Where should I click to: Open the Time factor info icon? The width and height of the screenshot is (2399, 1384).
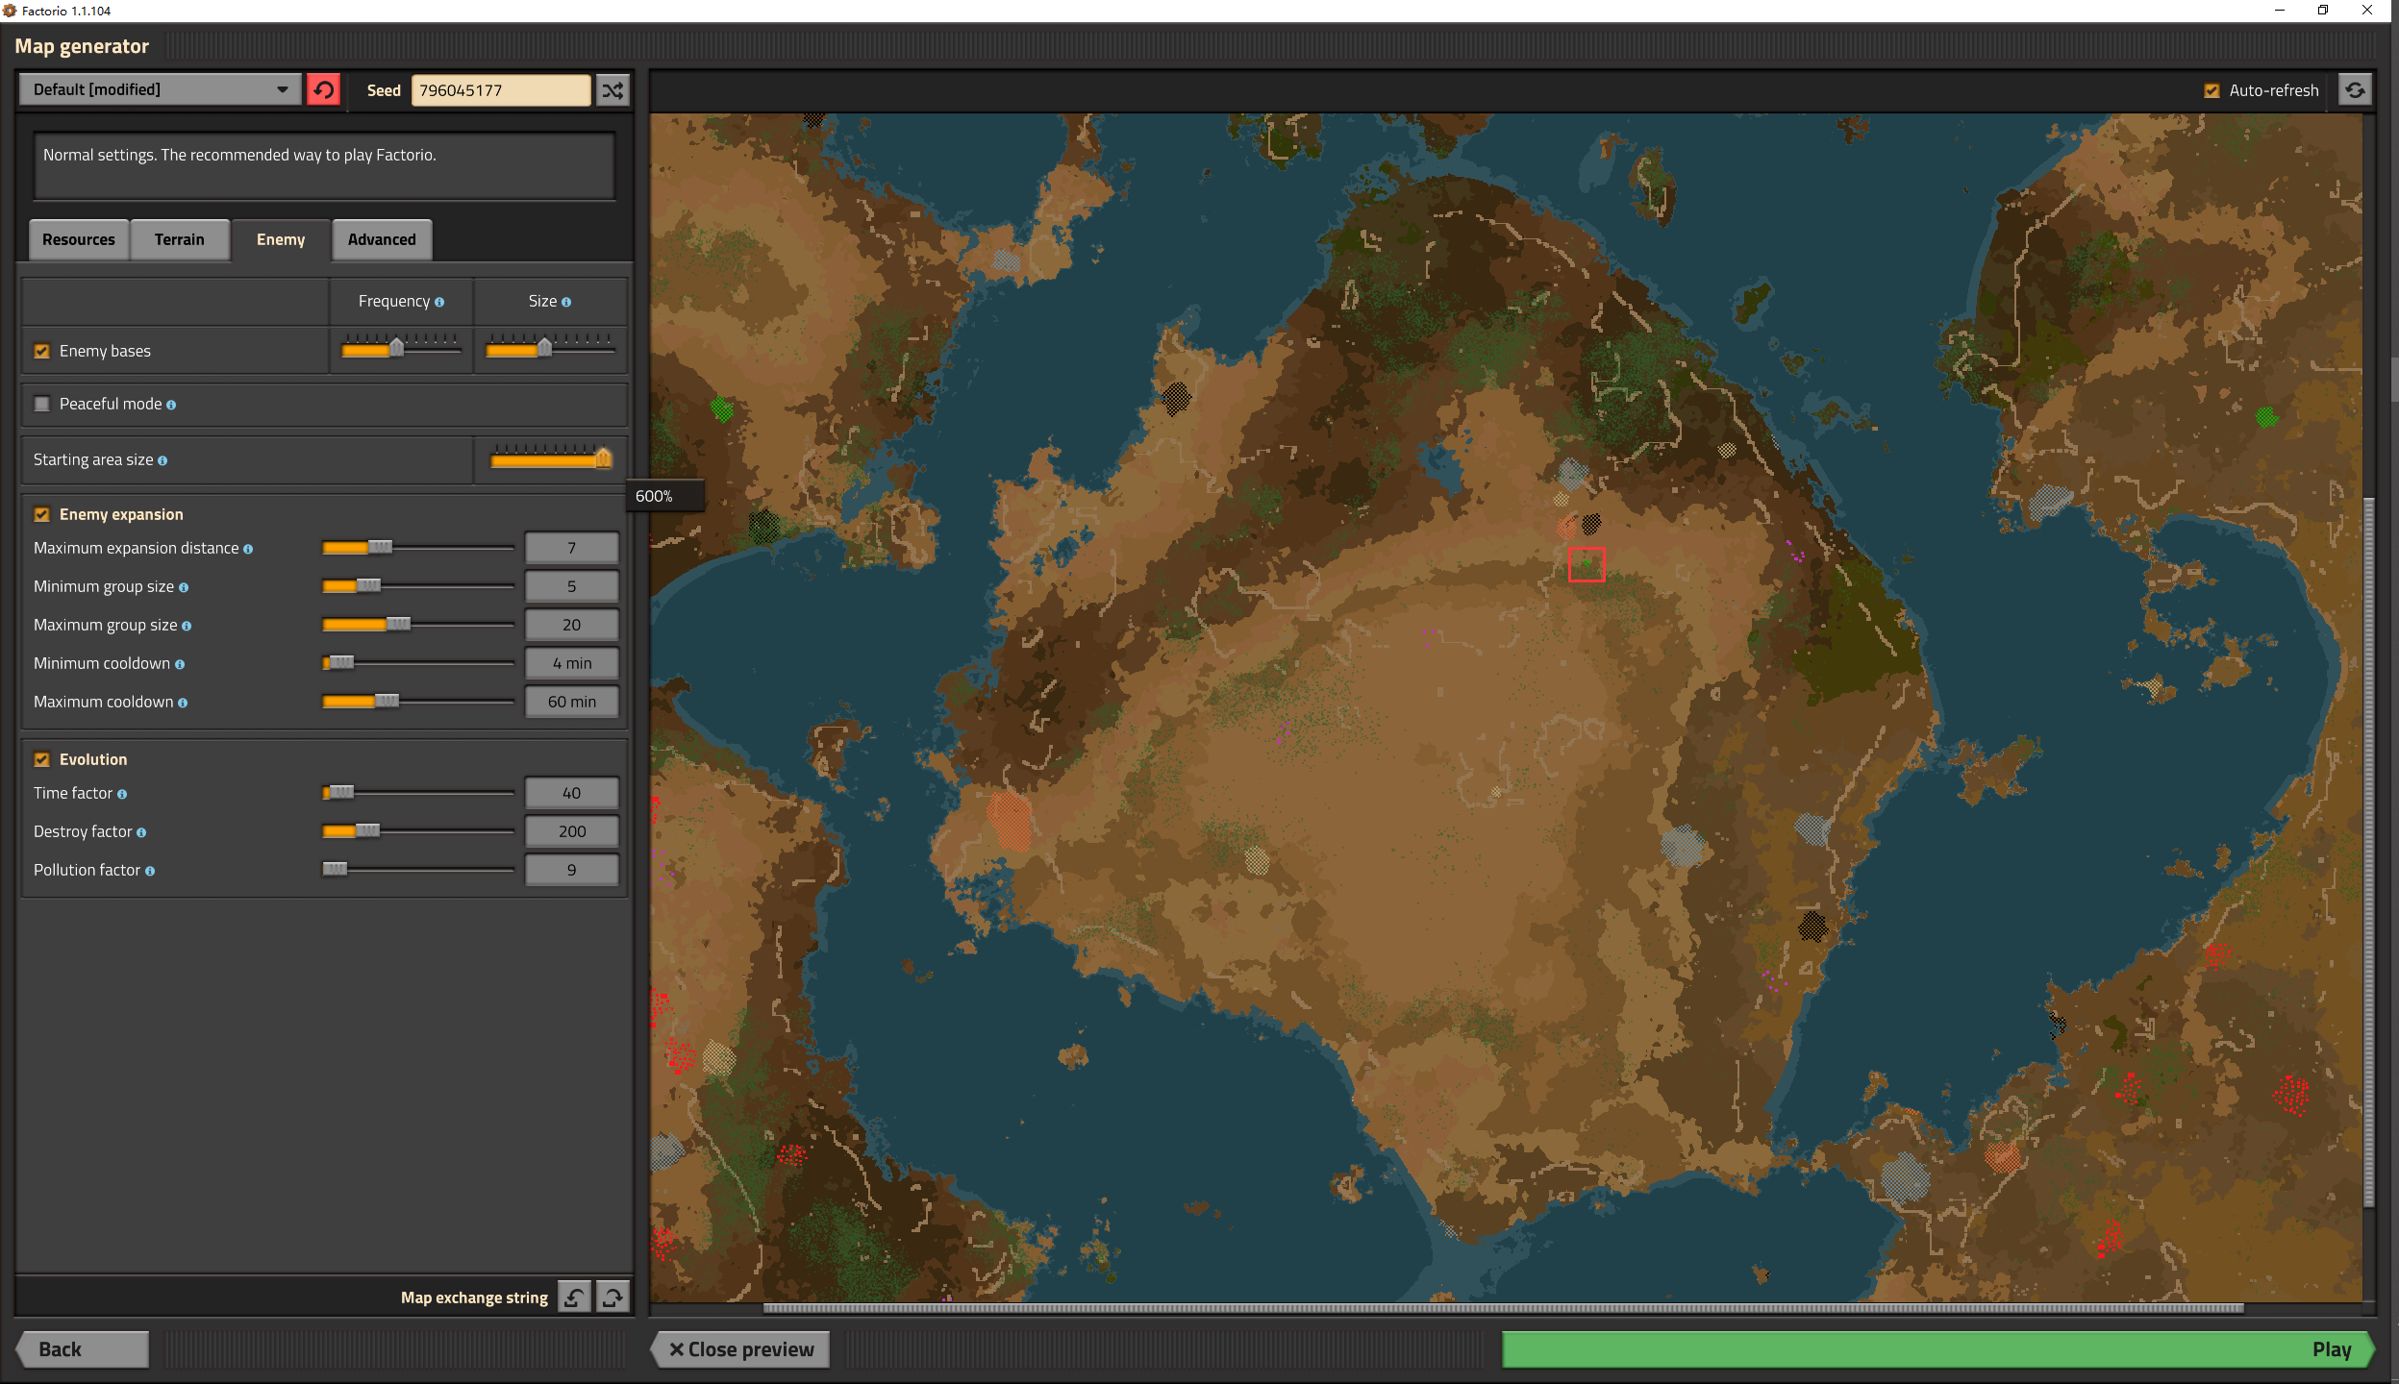coord(122,794)
